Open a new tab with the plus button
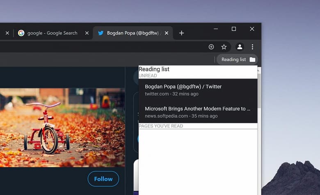Image resolution: width=320 pixels, height=195 pixels. coord(181,33)
